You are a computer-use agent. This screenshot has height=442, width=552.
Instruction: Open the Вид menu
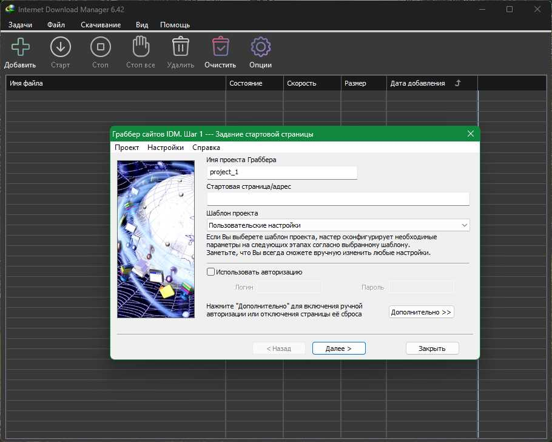click(142, 25)
